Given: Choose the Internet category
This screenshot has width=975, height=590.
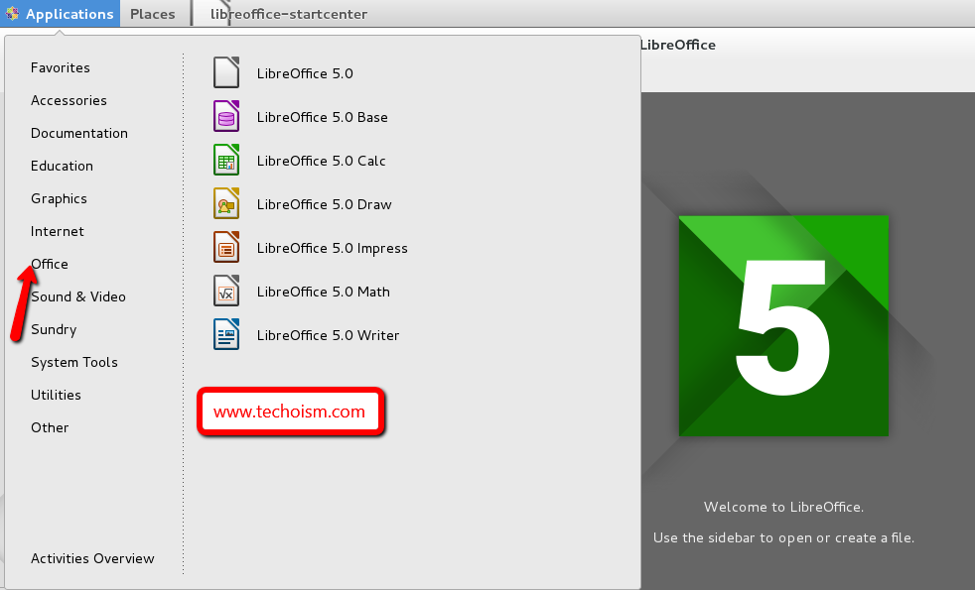Looking at the screenshot, I should [58, 232].
